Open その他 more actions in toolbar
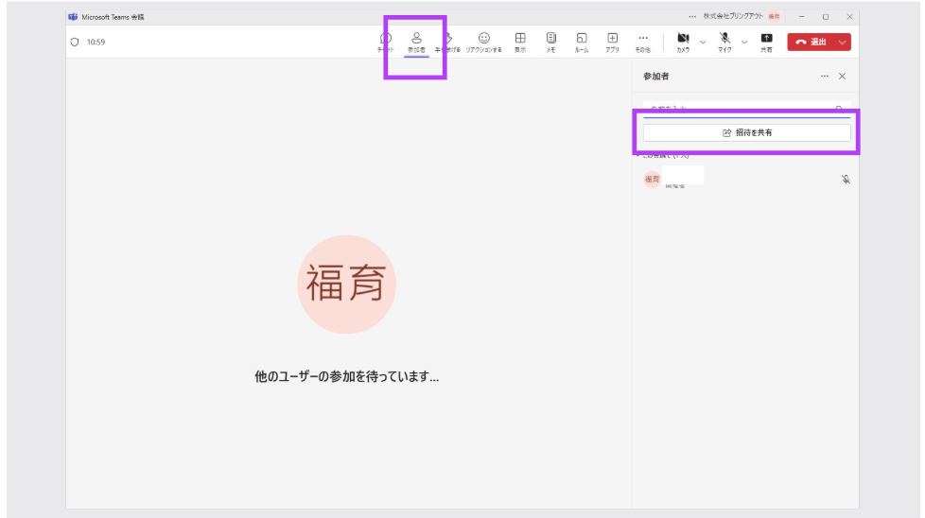The width and height of the screenshot is (925, 518). 643,43
